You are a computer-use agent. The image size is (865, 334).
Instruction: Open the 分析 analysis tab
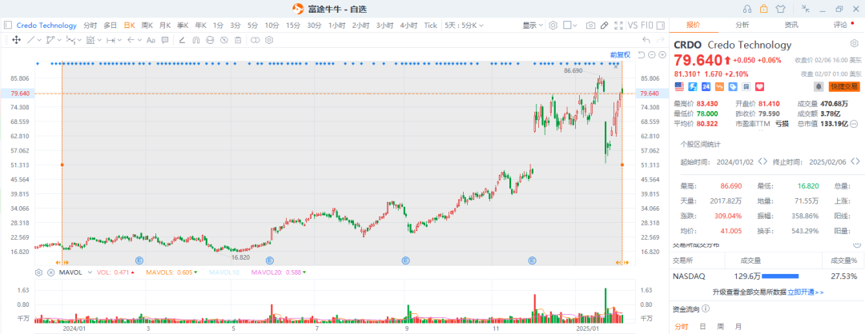pyautogui.click(x=742, y=25)
